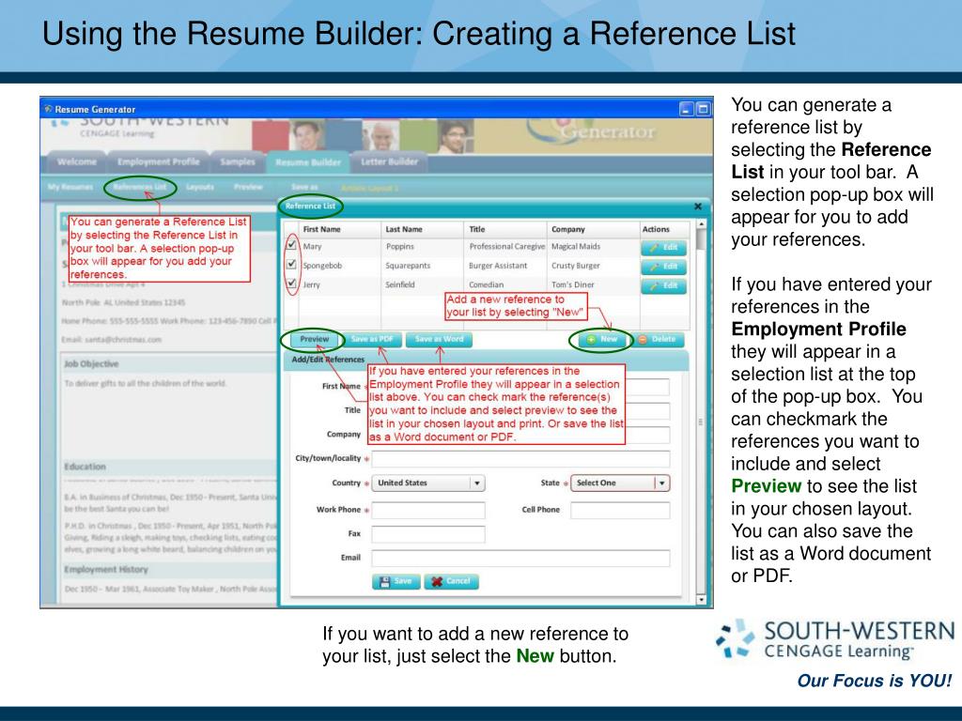The image size is (962, 721).
Task: Maximize the Resume Generator window
Action: tap(703, 110)
